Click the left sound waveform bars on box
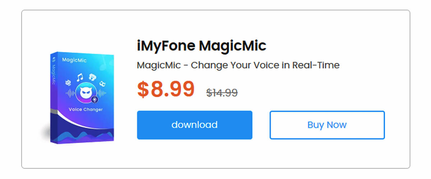Viewport: 431px width, 179px height. [x=70, y=93]
